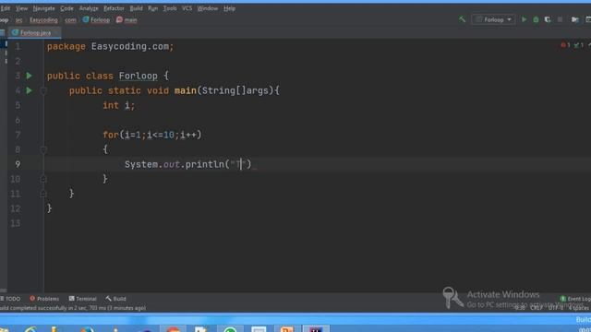Place cursor on package Easycoding.com line
This screenshot has width=591, height=332.
[x=110, y=46]
